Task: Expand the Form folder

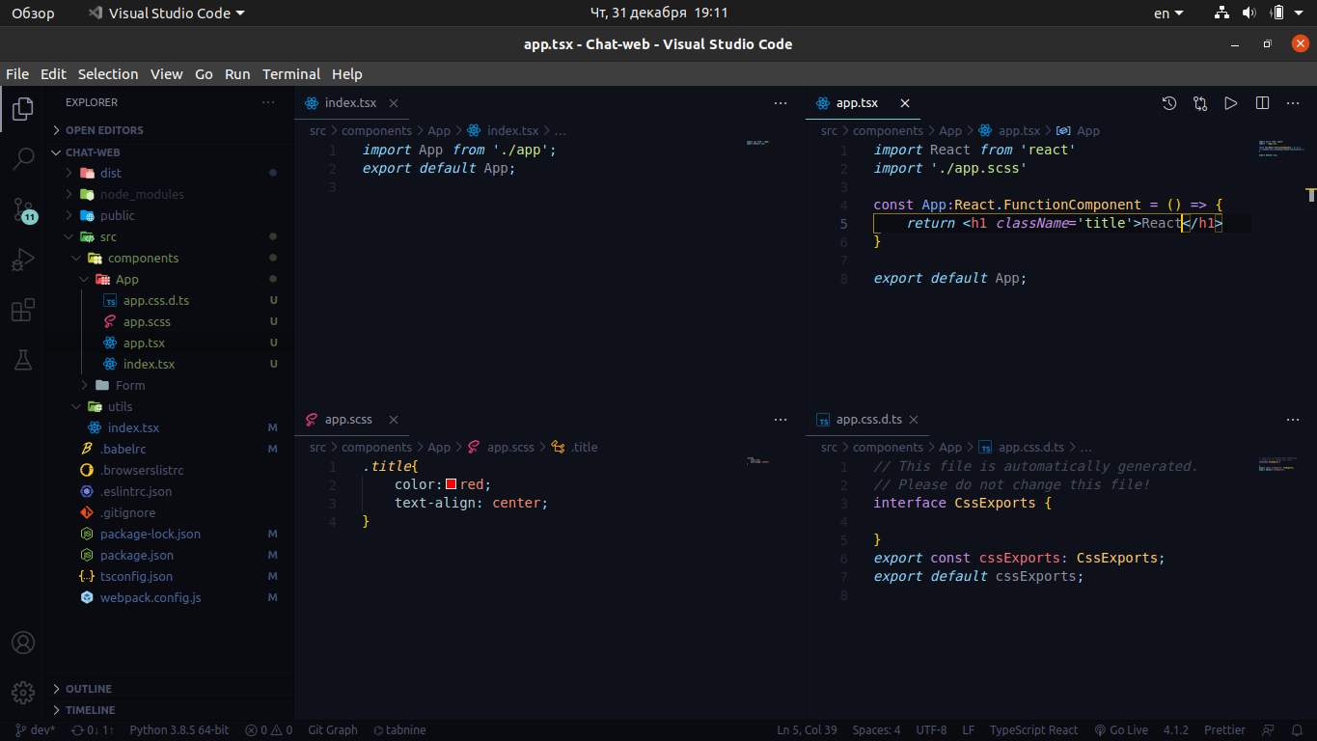Action: pyautogui.click(x=169, y=386)
